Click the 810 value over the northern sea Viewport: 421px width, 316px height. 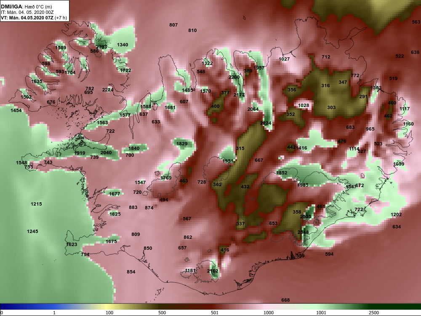(192, 30)
